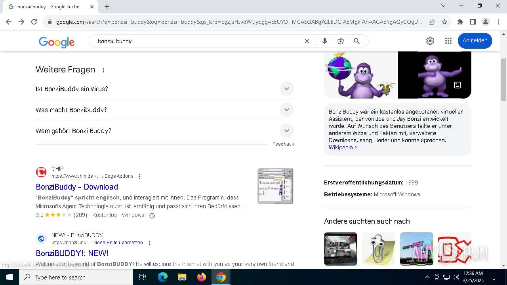The height and width of the screenshot is (285, 507).
Task: Reload the current page
Action: [34, 22]
